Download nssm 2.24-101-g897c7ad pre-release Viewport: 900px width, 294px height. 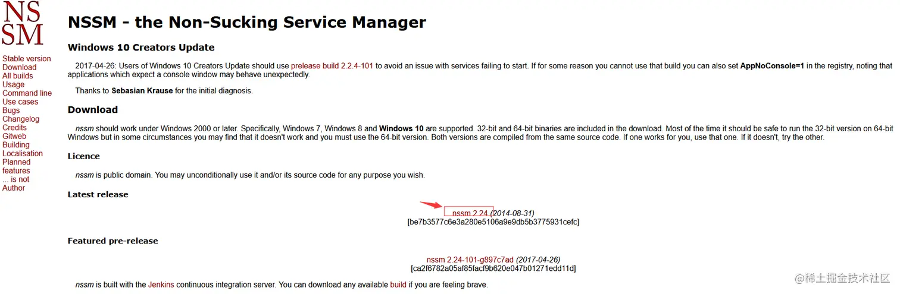click(470, 260)
